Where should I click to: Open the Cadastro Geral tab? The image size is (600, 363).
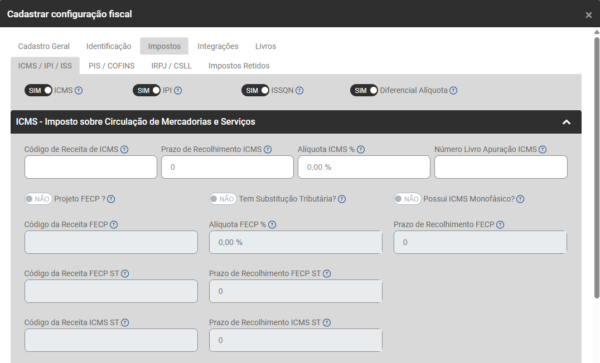[x=44, y=46]
